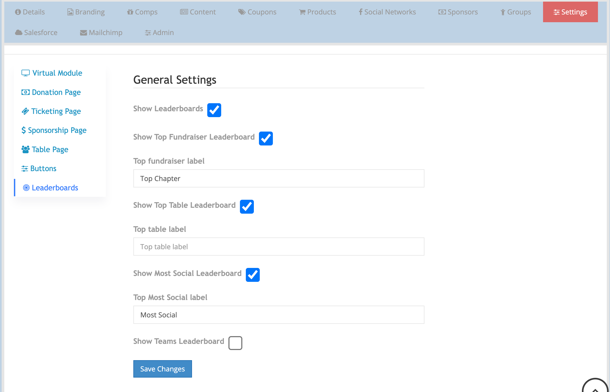Toggle Show Top Table Leaderboard checkbox
The height and width of the screenshot is (392, 610).
pyautogui.click(x=247, y=206)
